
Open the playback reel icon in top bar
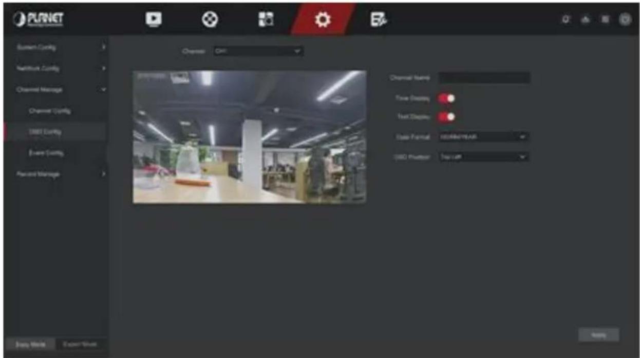209,18
